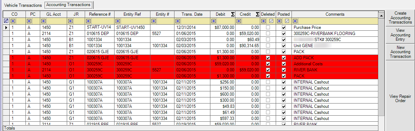Click the START-UV14 reference cell
The image size is (415, 131).
pos(99,27)
